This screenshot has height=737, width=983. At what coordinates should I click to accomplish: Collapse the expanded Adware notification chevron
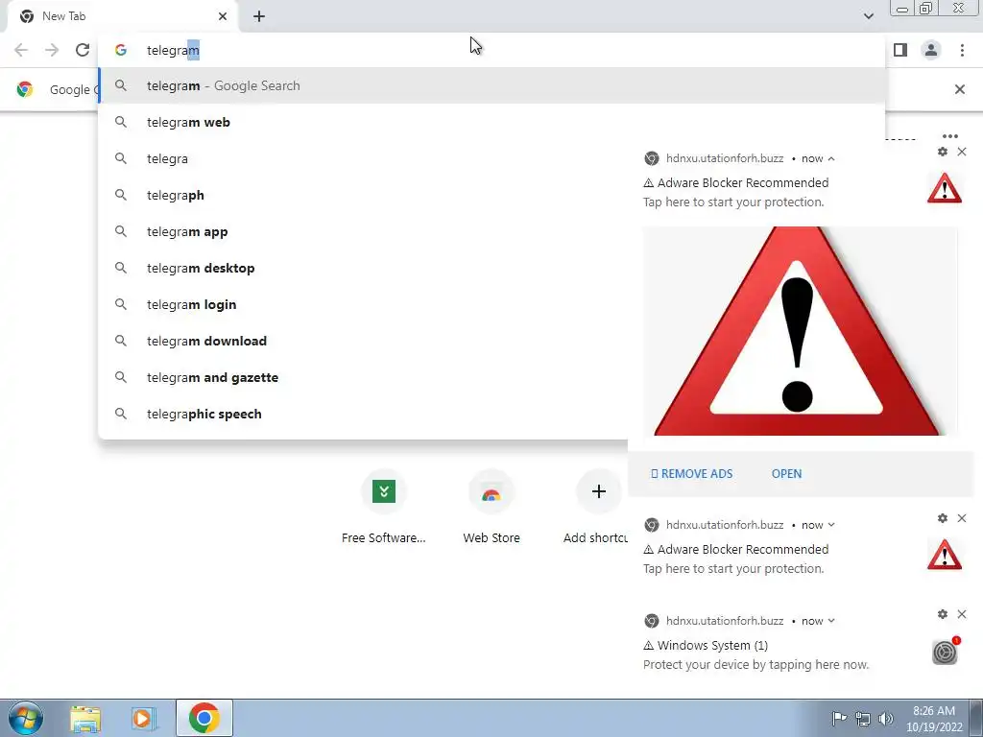(831, 158)
